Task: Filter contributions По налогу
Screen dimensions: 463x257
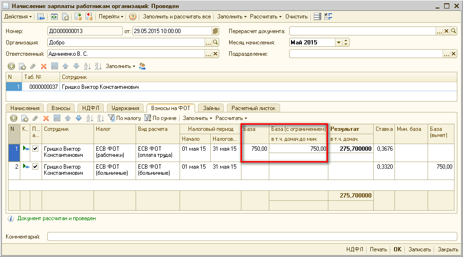Action: 124,118
